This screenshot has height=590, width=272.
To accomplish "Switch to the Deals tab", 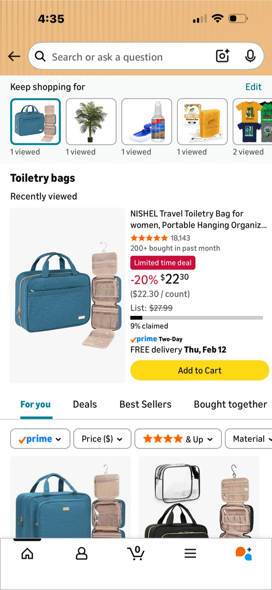I will click(x=85, y=404).
